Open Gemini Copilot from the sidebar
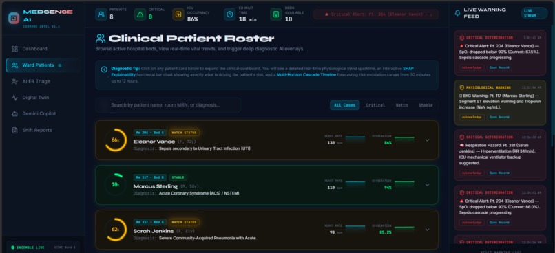 43,113
